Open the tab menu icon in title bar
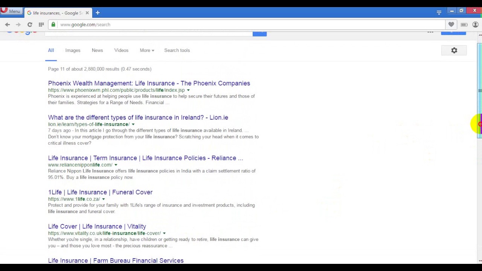 (x=439, y=12)
